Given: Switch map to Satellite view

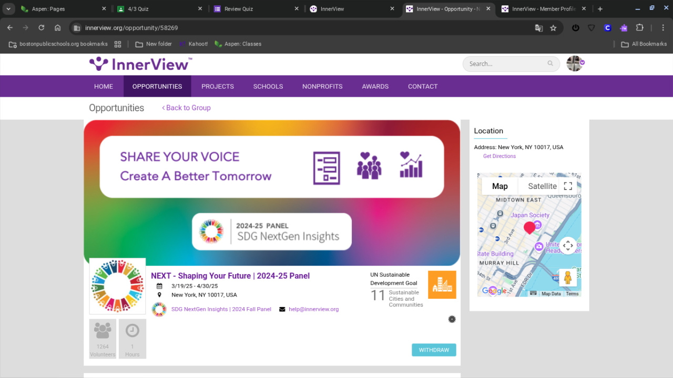Looking at the screenshot, I should coord(542,186).
